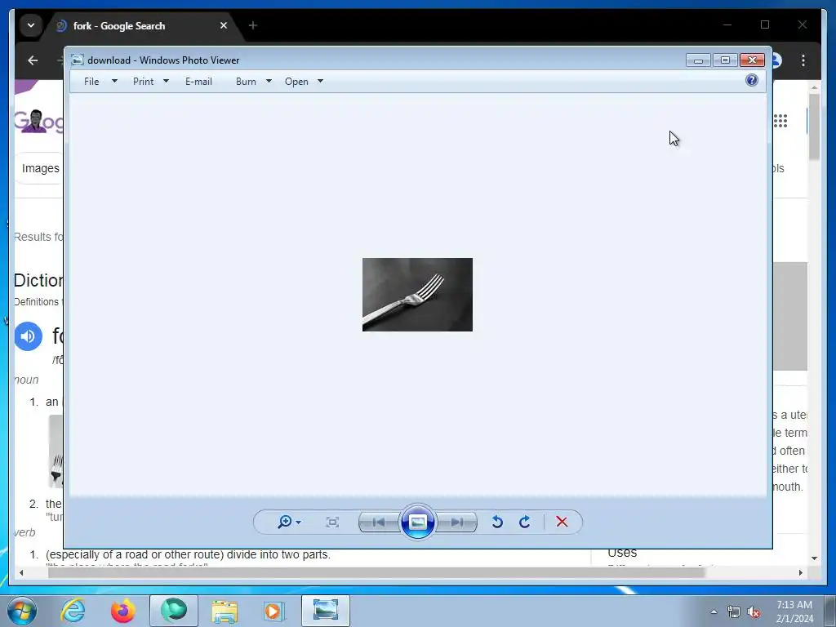Expand the Burn dropdown arrow
836x627 pixels.
click(269, 82)
